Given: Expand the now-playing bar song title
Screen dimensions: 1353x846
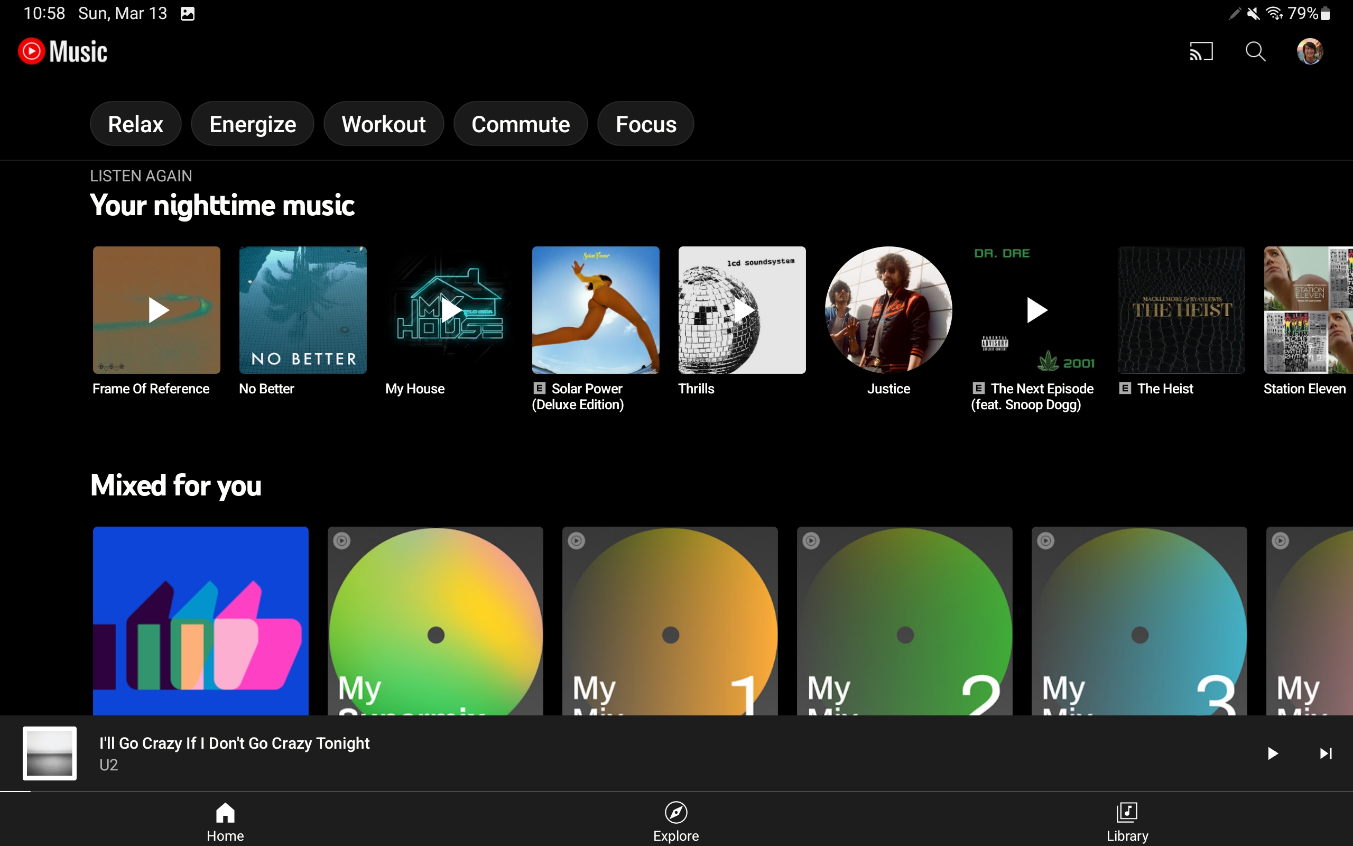Looking at the screenshot, I should (234, 743).
